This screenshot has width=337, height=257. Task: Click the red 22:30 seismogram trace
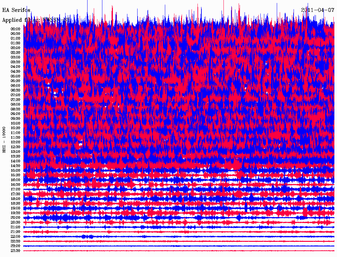179,241
